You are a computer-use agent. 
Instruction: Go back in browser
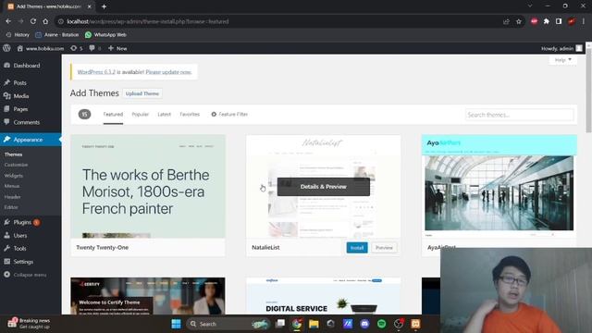(8, 21)
